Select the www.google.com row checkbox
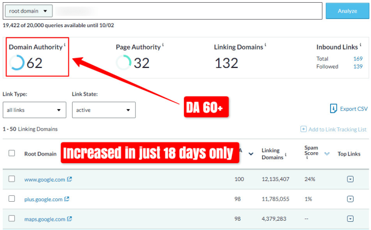Screen dimensions: 371x230 [11, 179]
